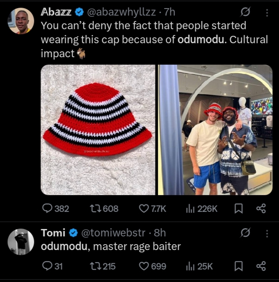Open the red crochet bucket hat photo
This screenshot has width=279, height=282.
pos(98,130)
